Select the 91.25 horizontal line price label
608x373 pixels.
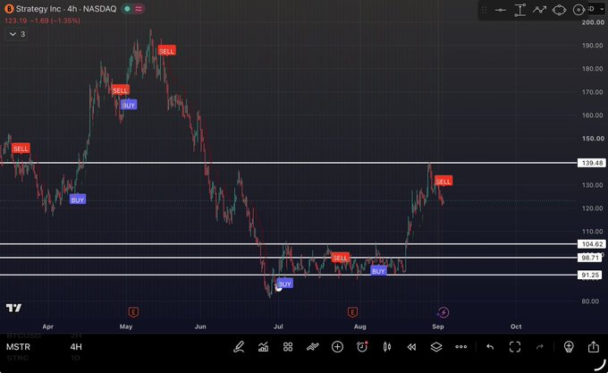(590, 275)
